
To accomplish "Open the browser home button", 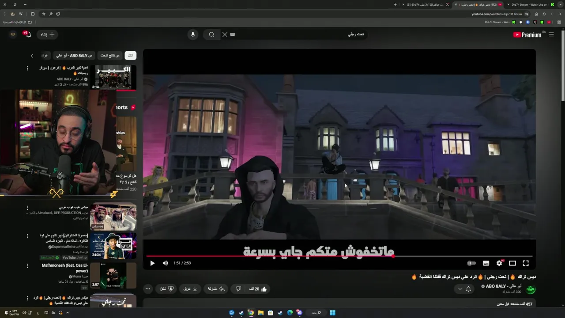I will pyautogui.click(x=536, y=14).
